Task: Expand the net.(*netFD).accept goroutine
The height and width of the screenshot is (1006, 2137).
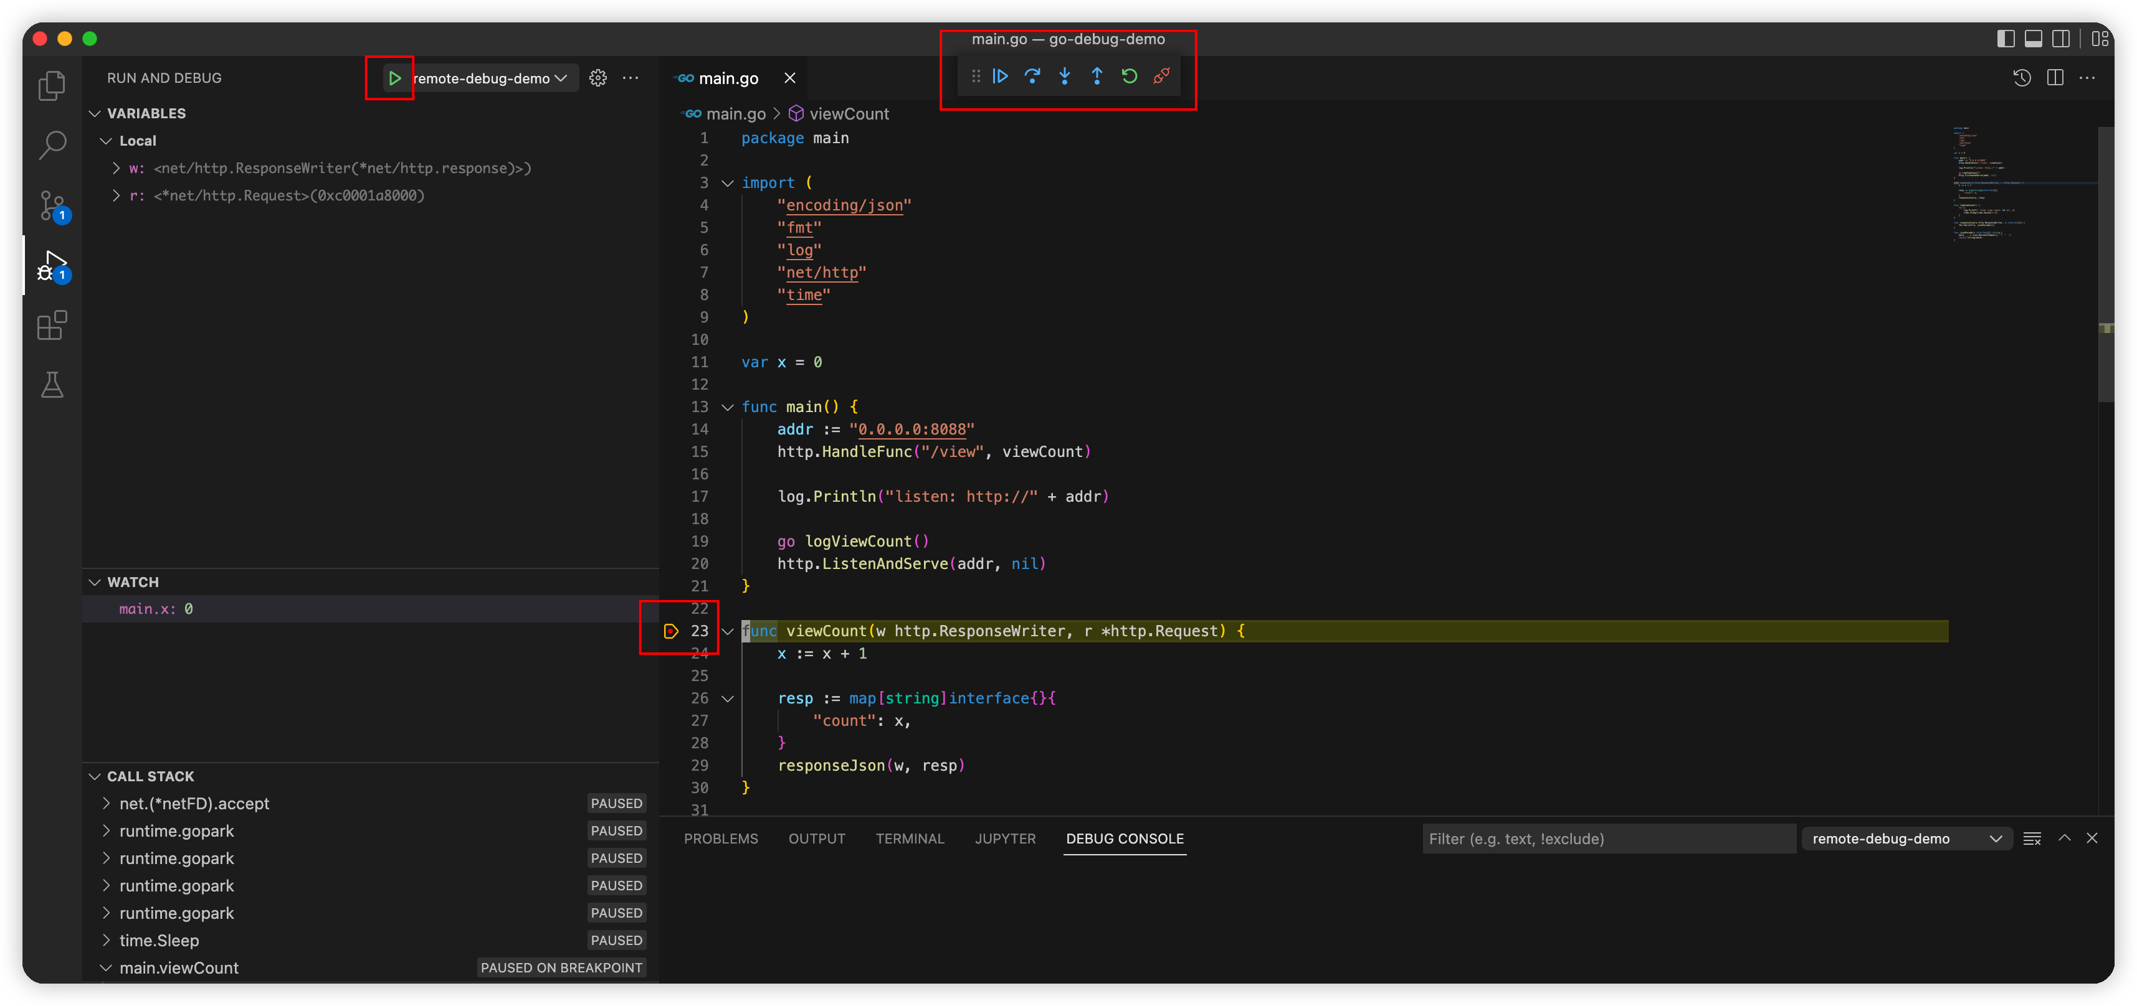Action: click(106, 804)
